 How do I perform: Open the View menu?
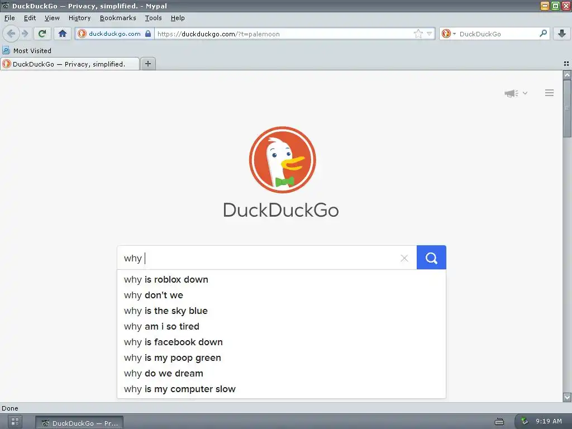[52, 18]
